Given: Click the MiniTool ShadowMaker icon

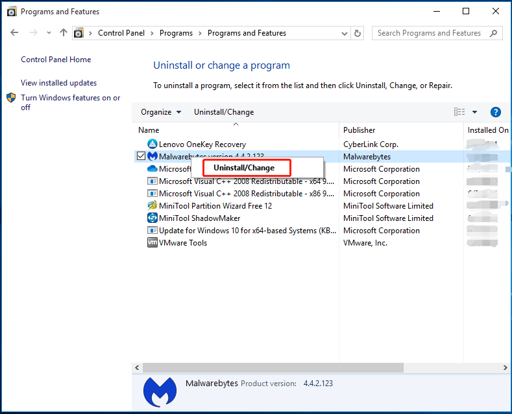Looking at the screenshot, I should [x=152, y=218].
